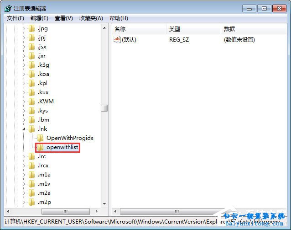The width and height of the screenshot is (291, 230).
Task: Select the openwithlist key label
Action: (x=62, y=147)
